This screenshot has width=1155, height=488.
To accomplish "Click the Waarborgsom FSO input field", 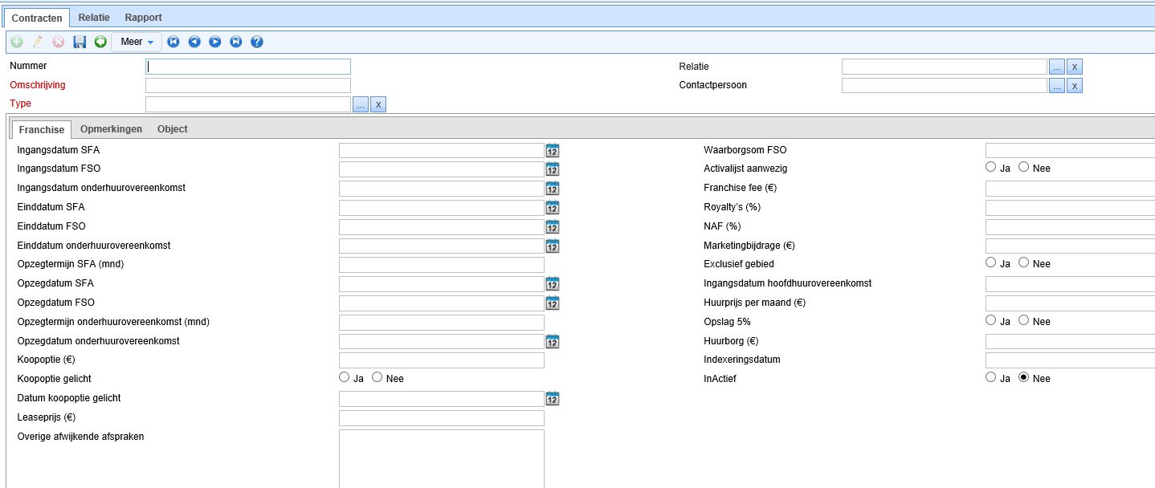I will click(1070, 150).
